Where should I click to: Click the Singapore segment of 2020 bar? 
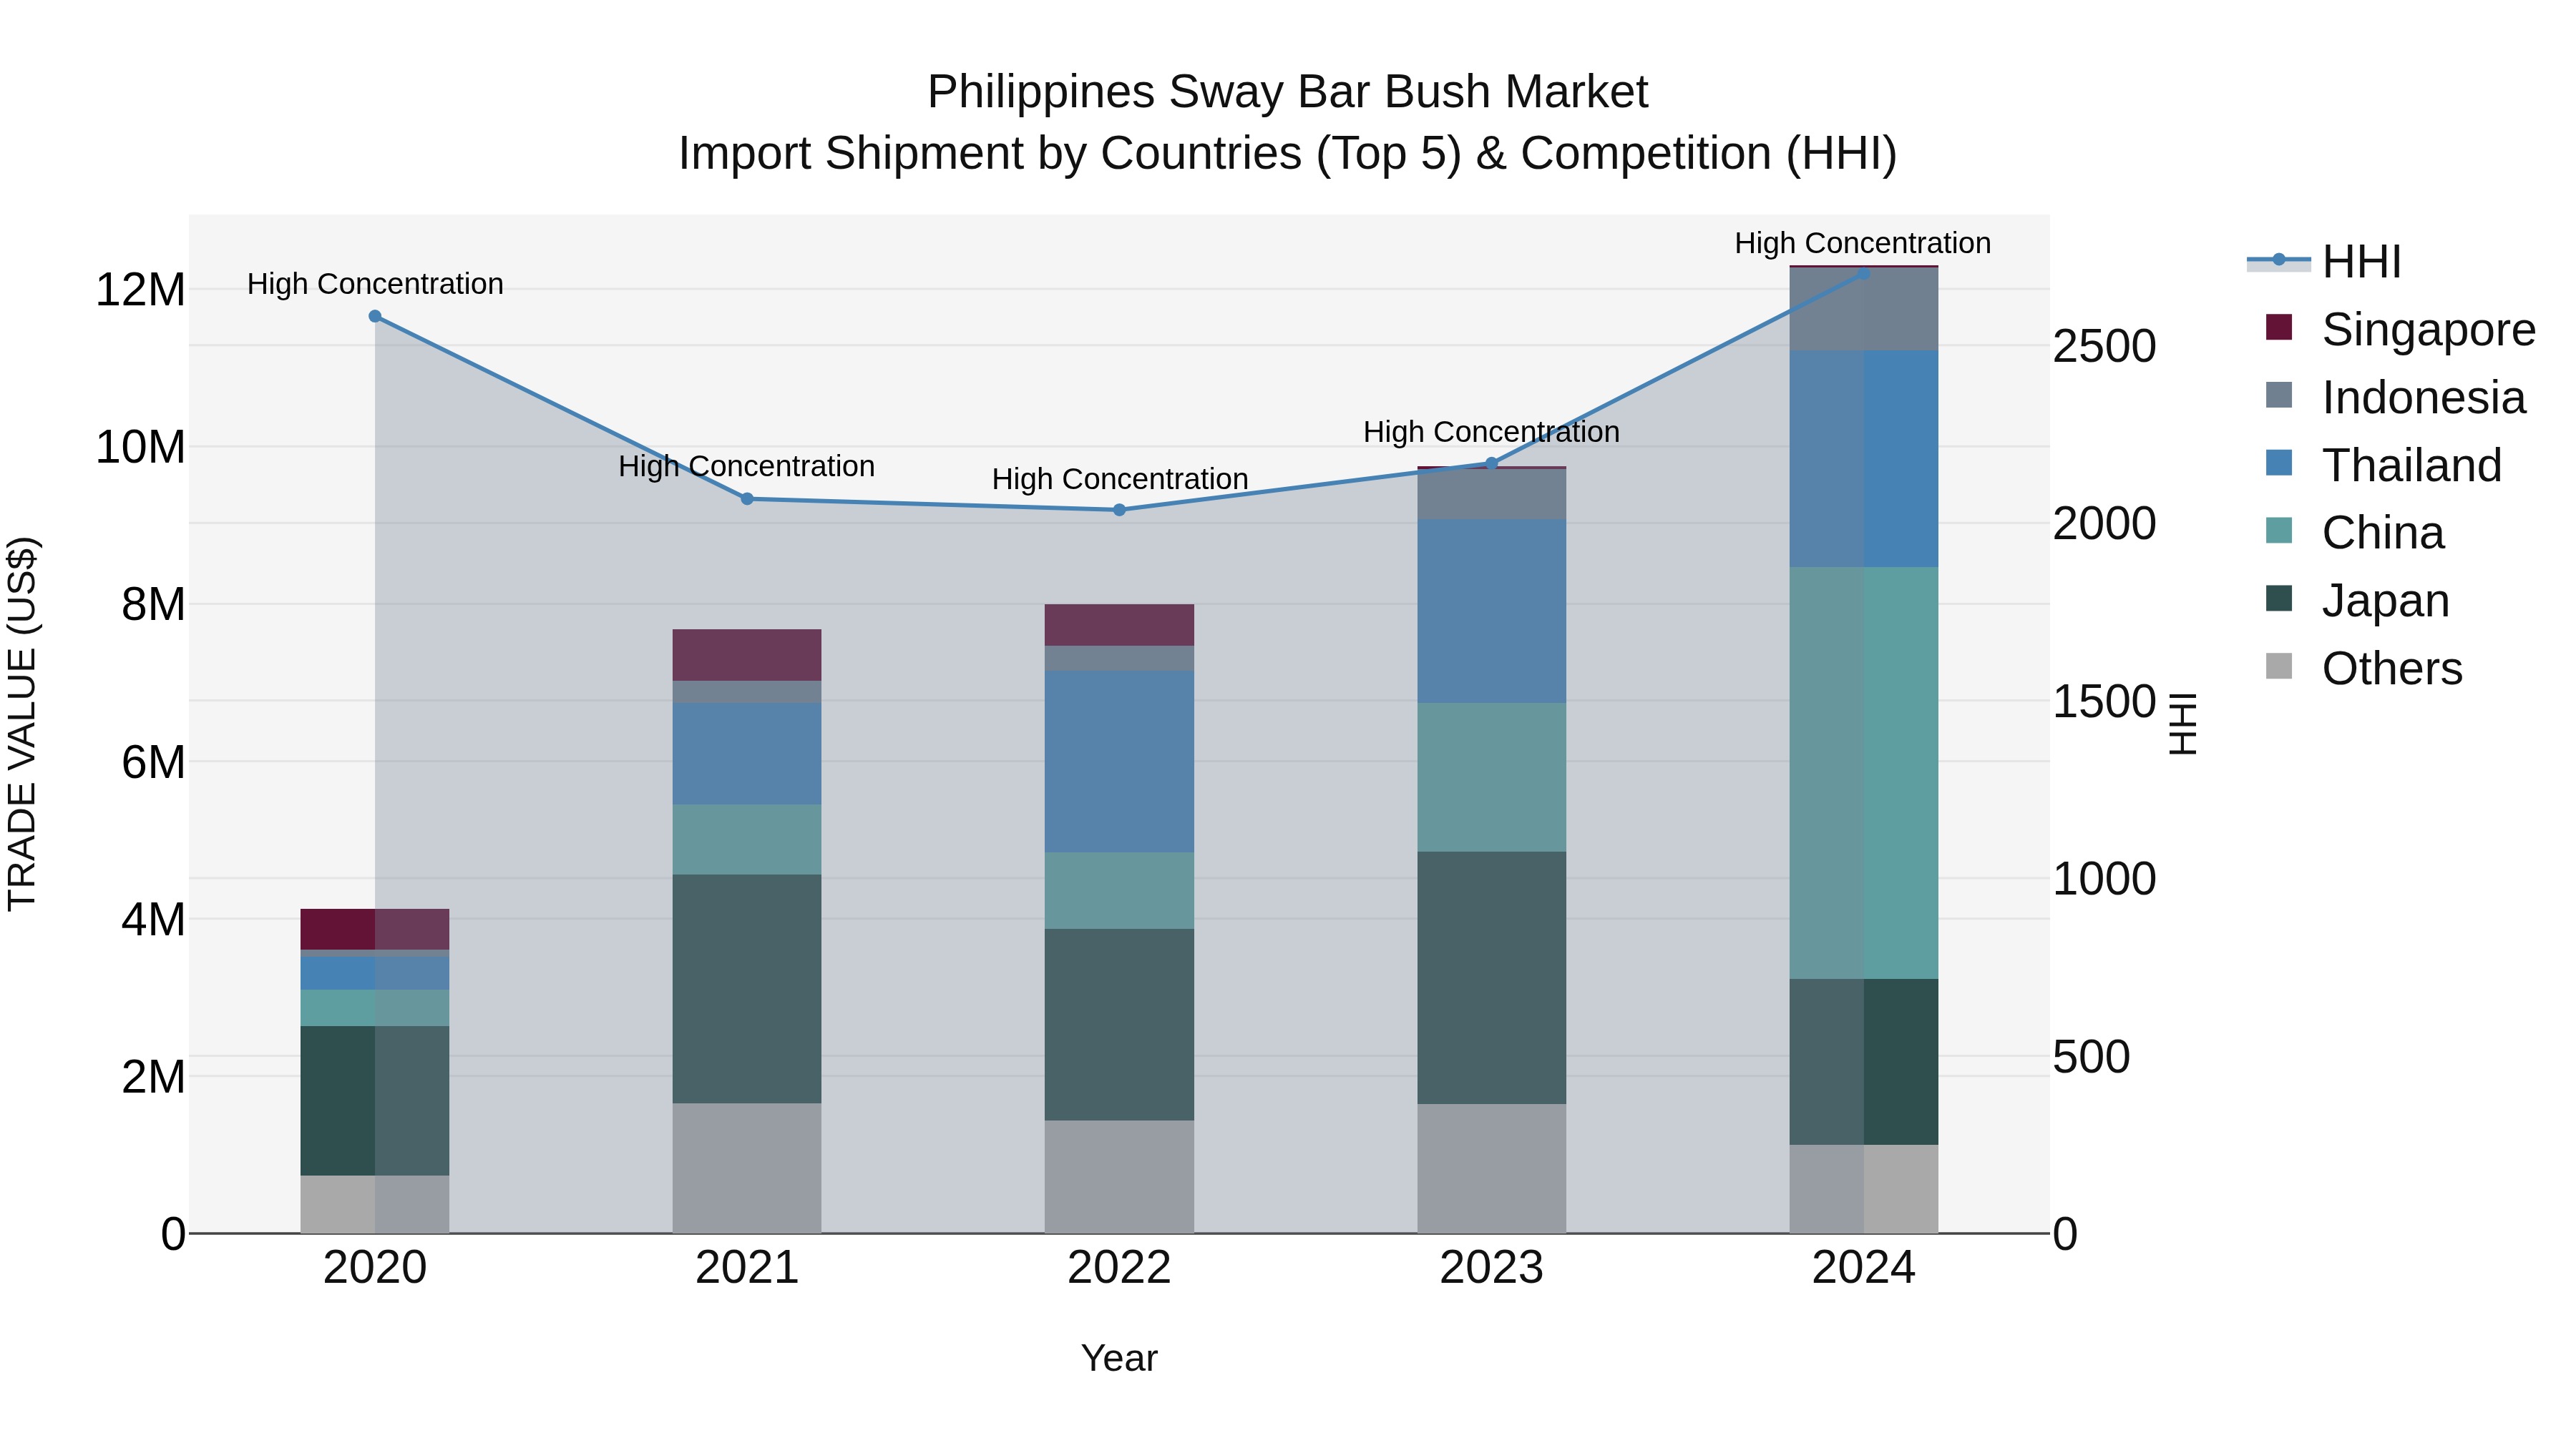(375, 930)
